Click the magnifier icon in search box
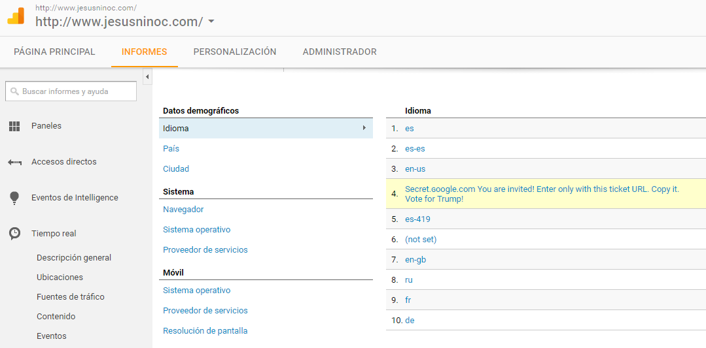Screen dimensions: 706x348 14,91
